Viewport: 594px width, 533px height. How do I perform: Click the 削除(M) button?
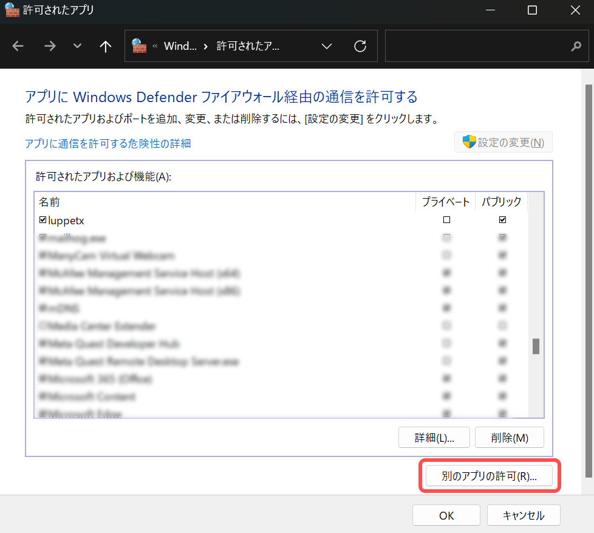coord(509,438)
